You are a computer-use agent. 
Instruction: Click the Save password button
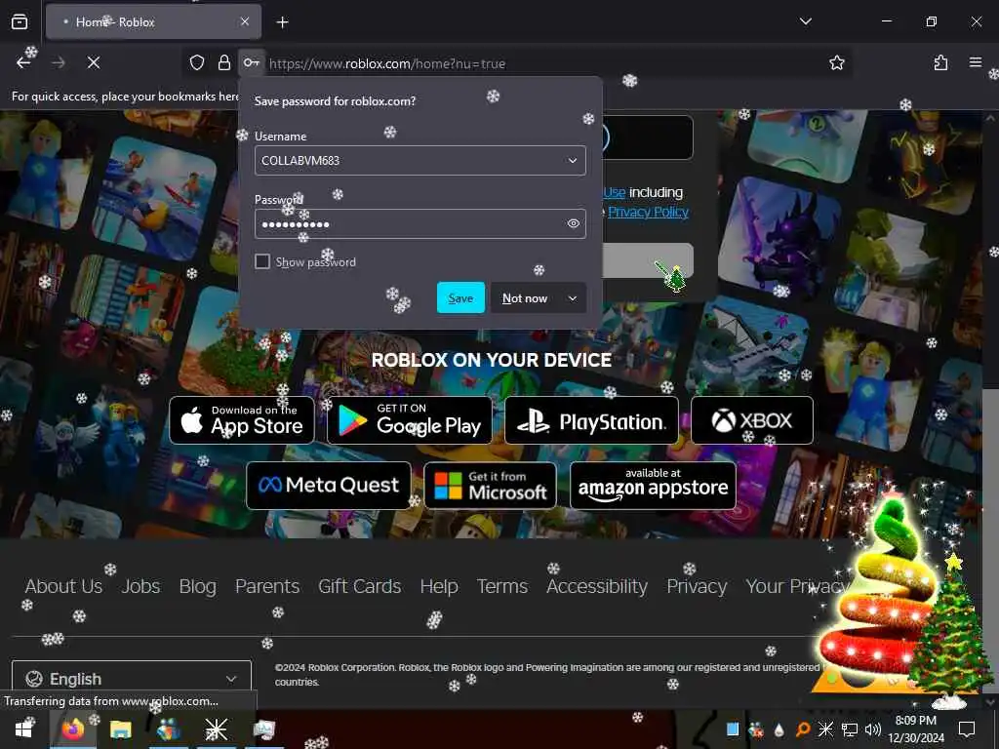(x=460, y=298)
